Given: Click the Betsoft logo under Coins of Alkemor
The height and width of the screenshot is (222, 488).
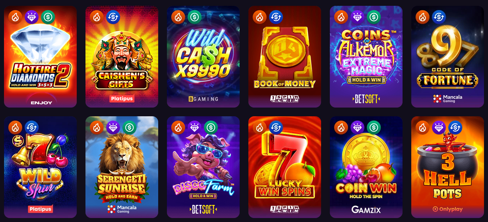Looking at the screenshot, I should point(366,99).
